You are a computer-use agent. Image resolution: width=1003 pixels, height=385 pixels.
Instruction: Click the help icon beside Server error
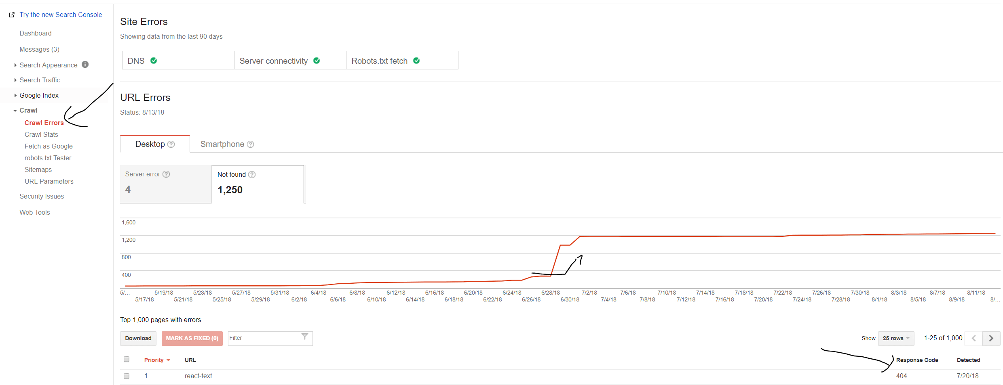coord(166,174)
